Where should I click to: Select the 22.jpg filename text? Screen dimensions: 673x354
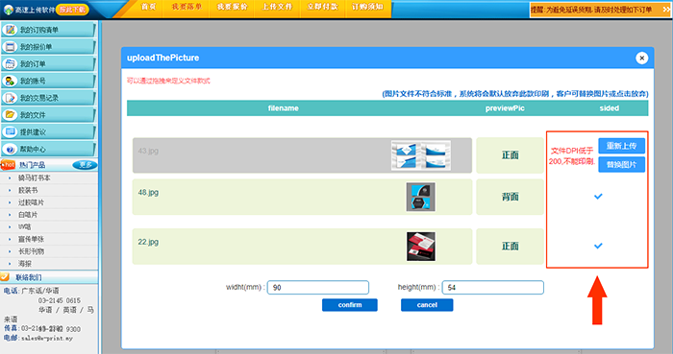tap(148, 242)
